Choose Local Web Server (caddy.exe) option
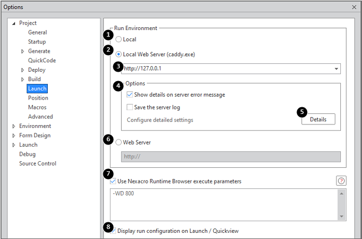Image resolution: width=362 pixels, height=239 pixels. pyautogui.click(x=119, y=54)
